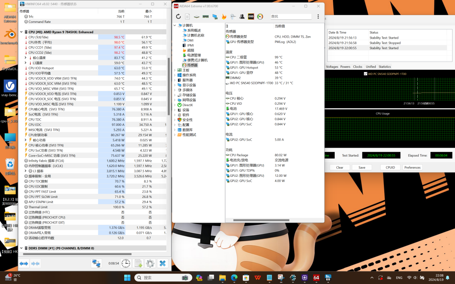Open the AIDA64 three-dot menu
455x284 pixels.
coord(318,16)
